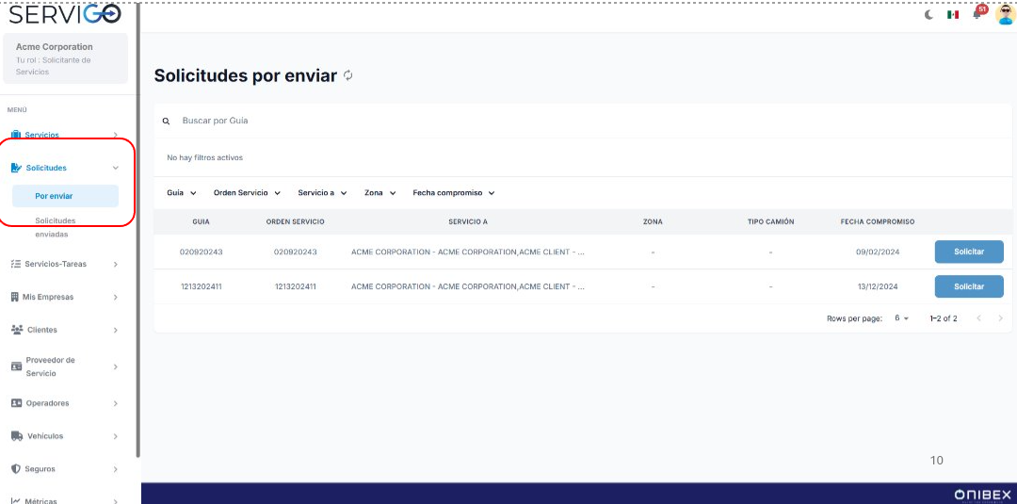Open the Guia filter dropdown

[x=182, y=192]
